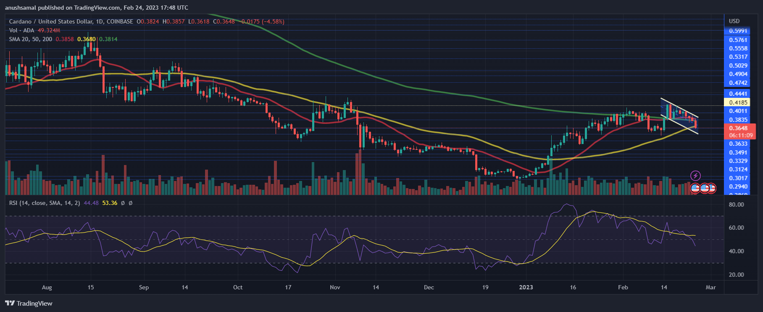763x312 pixels.
Task: Click the volume value 49.324M
Action: tap(49, 30)
